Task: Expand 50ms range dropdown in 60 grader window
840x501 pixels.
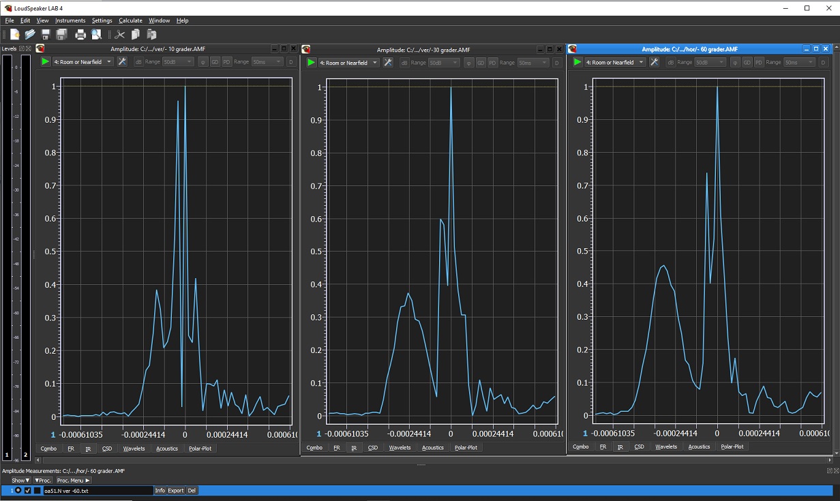Action: click(799, 62)
